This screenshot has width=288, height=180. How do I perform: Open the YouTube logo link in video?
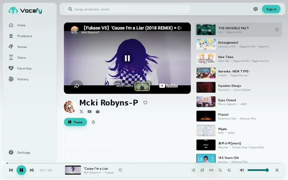click(x=168, y=86)
